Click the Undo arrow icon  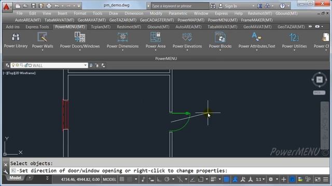(57, 6)
